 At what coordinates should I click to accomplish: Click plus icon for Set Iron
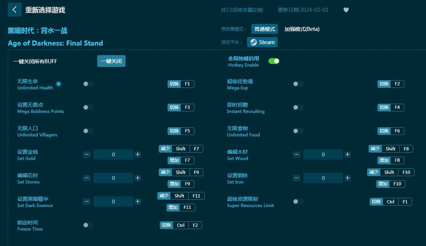click(348, 178)
